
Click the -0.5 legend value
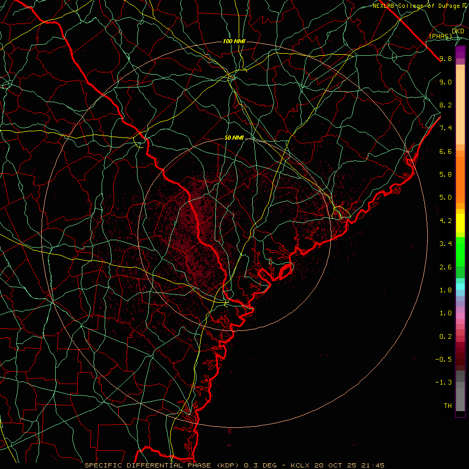pos(443,360)
